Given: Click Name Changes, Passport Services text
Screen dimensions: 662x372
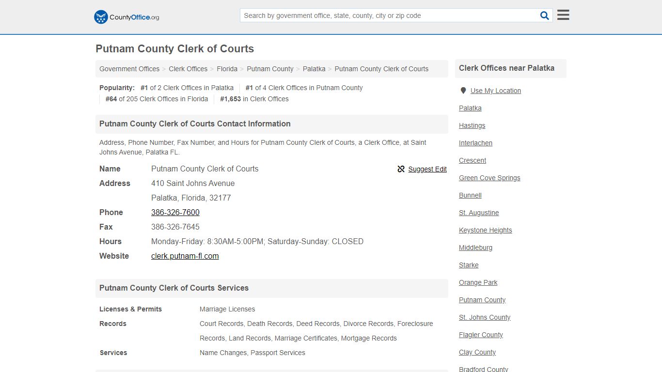Looking at the screenshot, I should coord(252,353).
